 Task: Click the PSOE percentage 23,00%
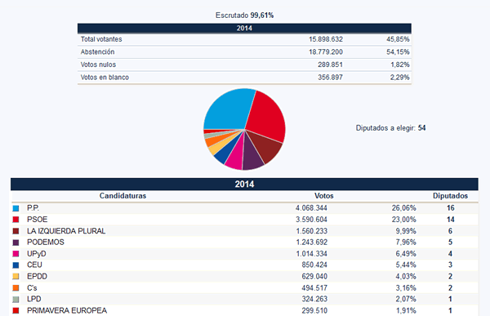pos(403,220)
